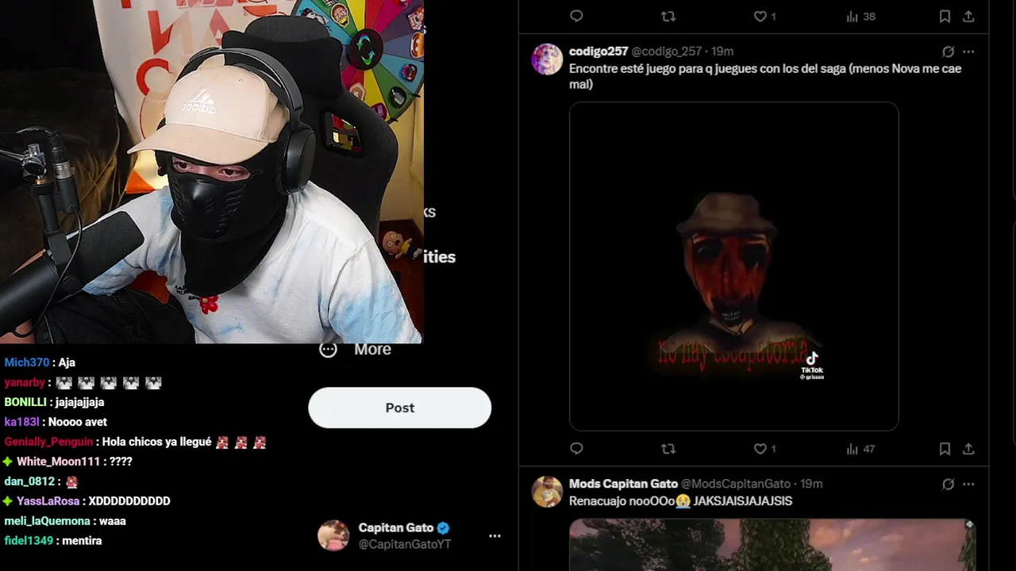Viewport: 1016px width, 571px height.
Task: Open the More sidebar menu
Action: (x=355, y=350)
